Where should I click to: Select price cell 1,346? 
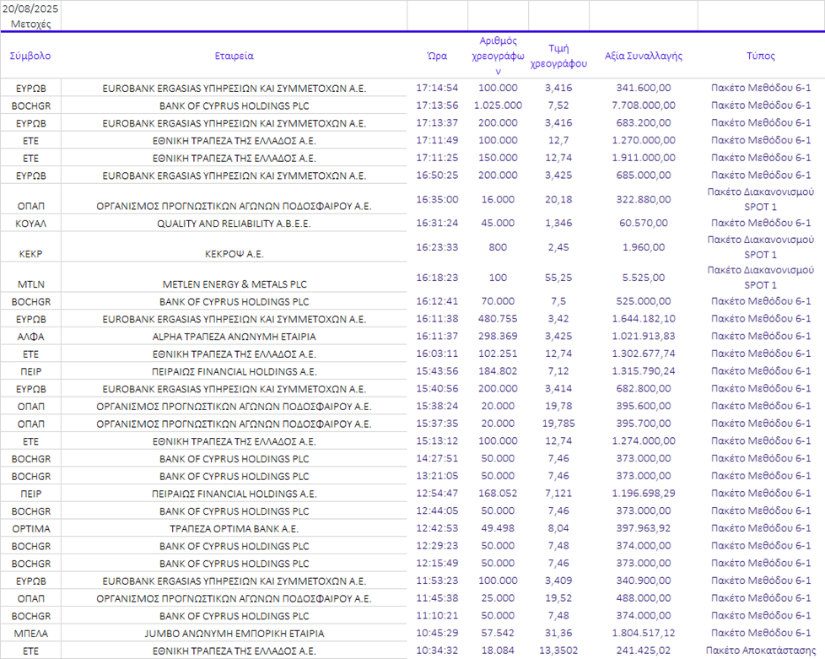click(558, 223)
